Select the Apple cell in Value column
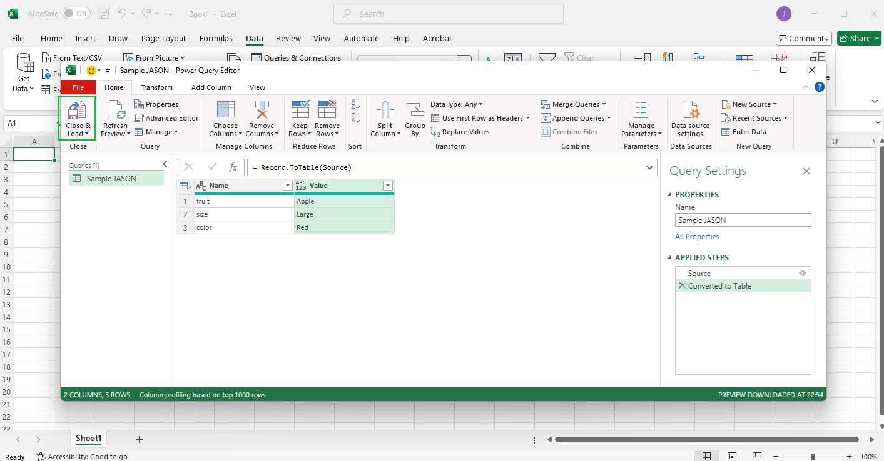The image size is (884, 461). 344,201
